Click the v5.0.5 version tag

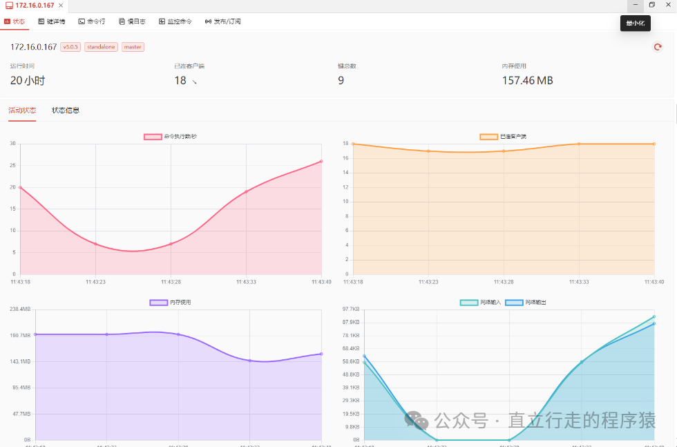[70, 47]
